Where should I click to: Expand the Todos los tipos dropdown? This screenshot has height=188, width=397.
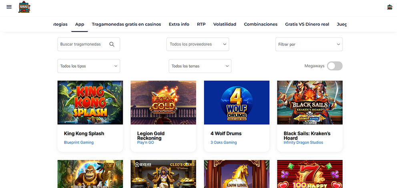coord(88,66)
